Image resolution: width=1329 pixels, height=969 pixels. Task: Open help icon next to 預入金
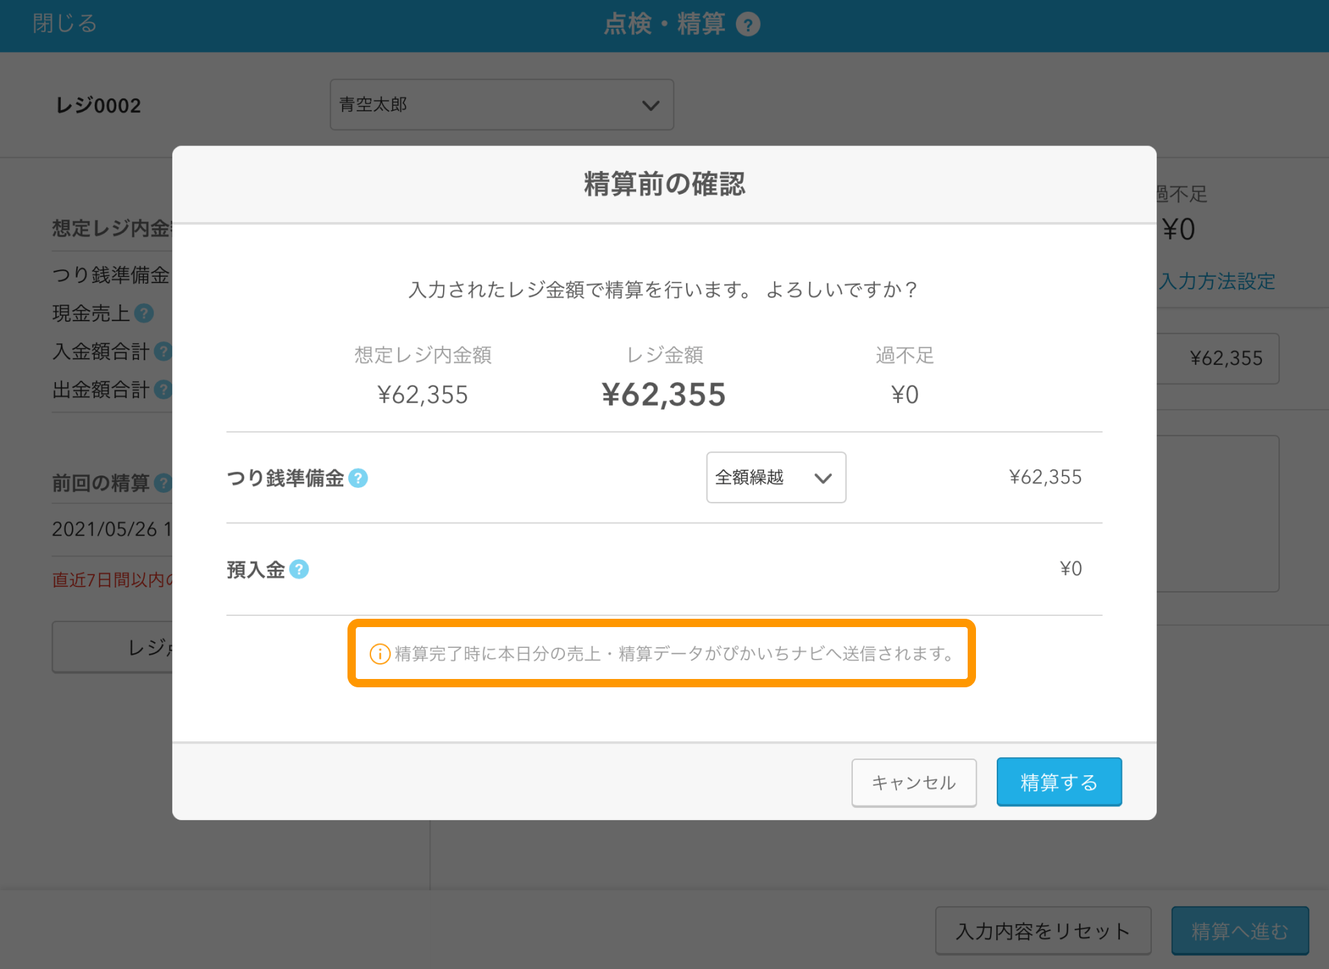click(x=299, y=569)
